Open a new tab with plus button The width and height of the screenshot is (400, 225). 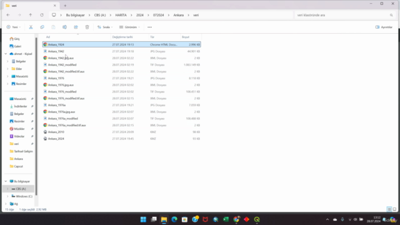[x=65, y=6]
